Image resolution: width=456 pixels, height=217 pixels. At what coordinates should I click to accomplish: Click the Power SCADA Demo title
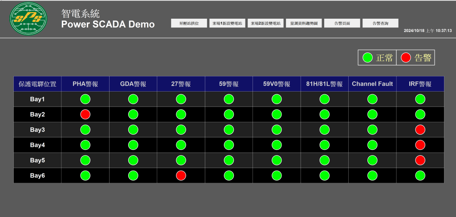108,24
